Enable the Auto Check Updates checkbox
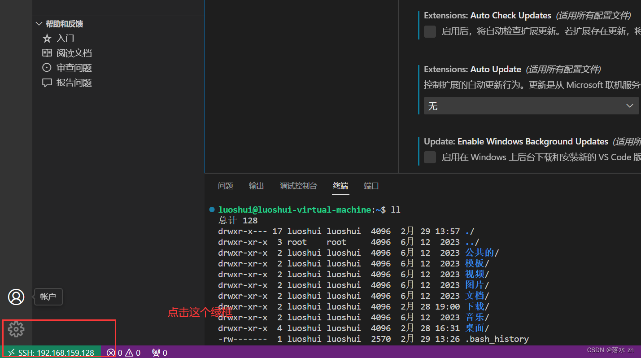This screenshot has height=358, width=641. point(430,31)
